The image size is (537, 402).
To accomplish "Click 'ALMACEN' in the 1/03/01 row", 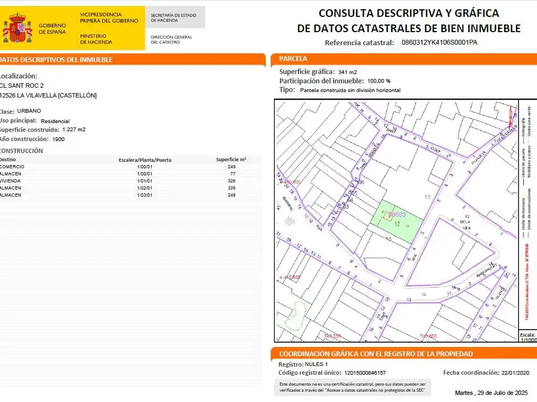I will click(10, 195).
